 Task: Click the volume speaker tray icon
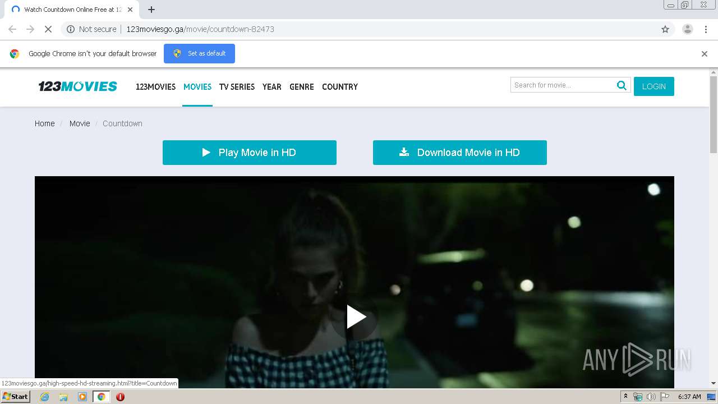pyautogui.click(x=651, y=397)
